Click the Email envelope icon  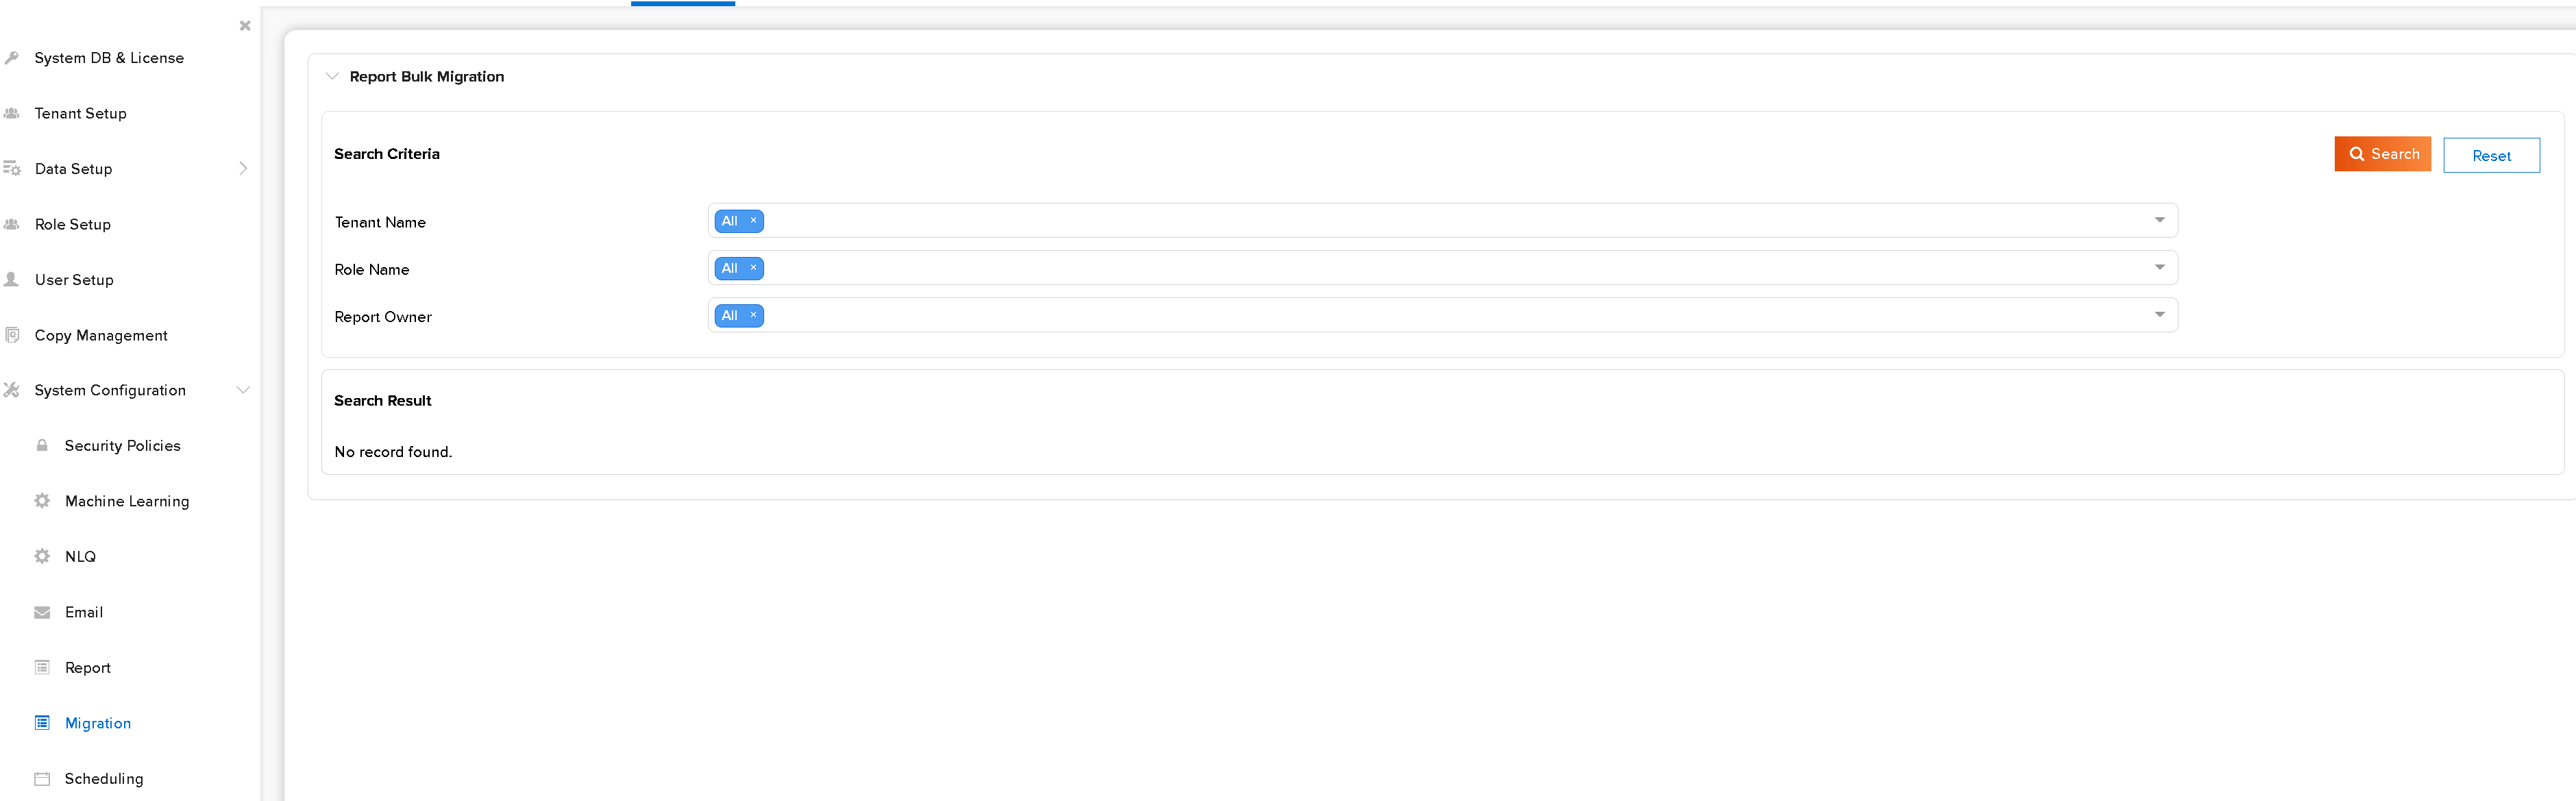[x=42, y=612]
